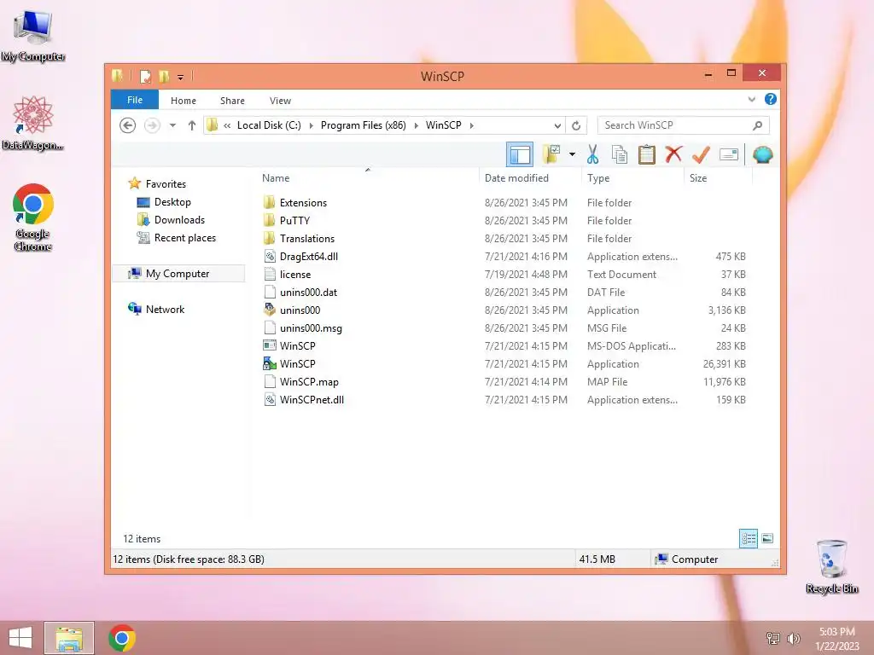Select Recent places in navigation pane
Viewport: 874px width, 655px height.
(x=176, y=238)
